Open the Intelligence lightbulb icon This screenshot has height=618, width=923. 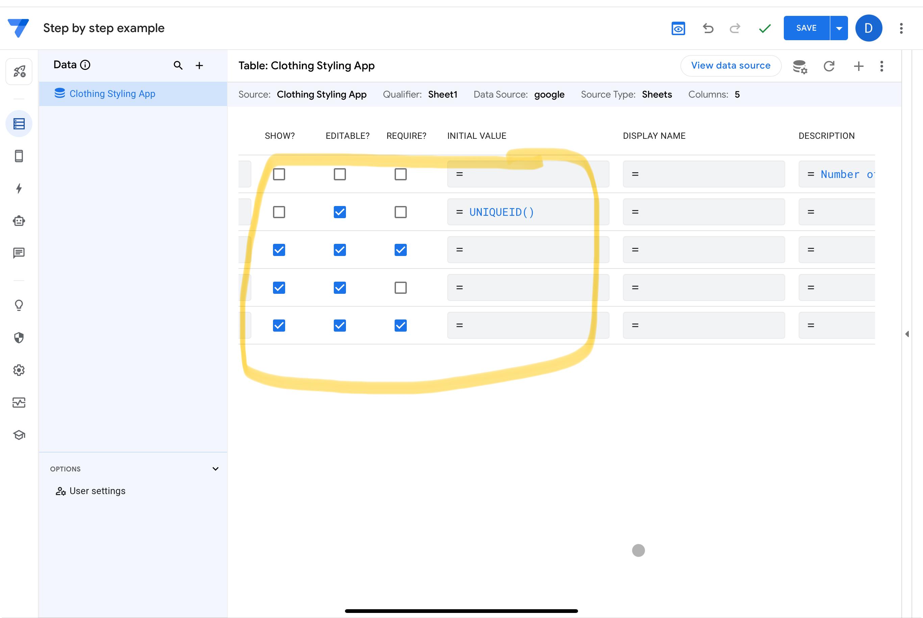pos(19,305)
